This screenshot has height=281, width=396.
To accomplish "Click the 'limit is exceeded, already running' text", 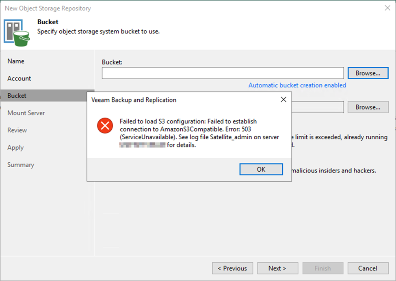I will 341,137.
